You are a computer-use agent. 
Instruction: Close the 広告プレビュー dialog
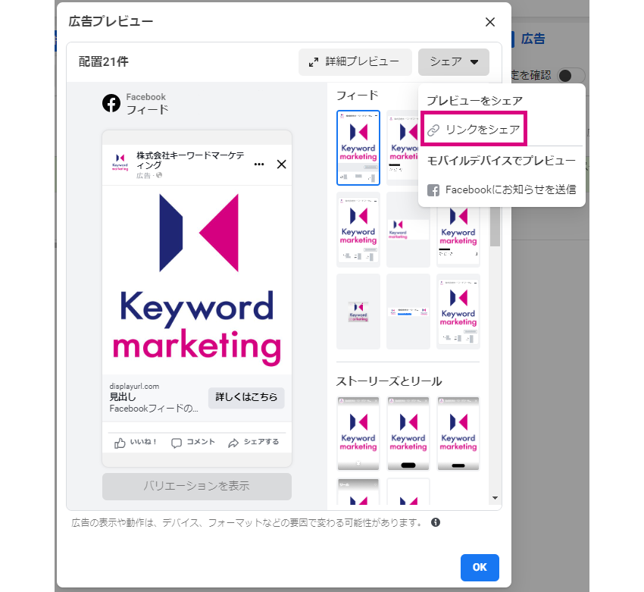[490, 22]
